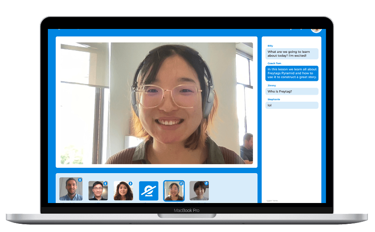Image resolution: width=375 pixels, height=232 pixels.
Task: Click the 'Billy' sender name in chat
Action: pyautogui.click(x=270, y=46)
